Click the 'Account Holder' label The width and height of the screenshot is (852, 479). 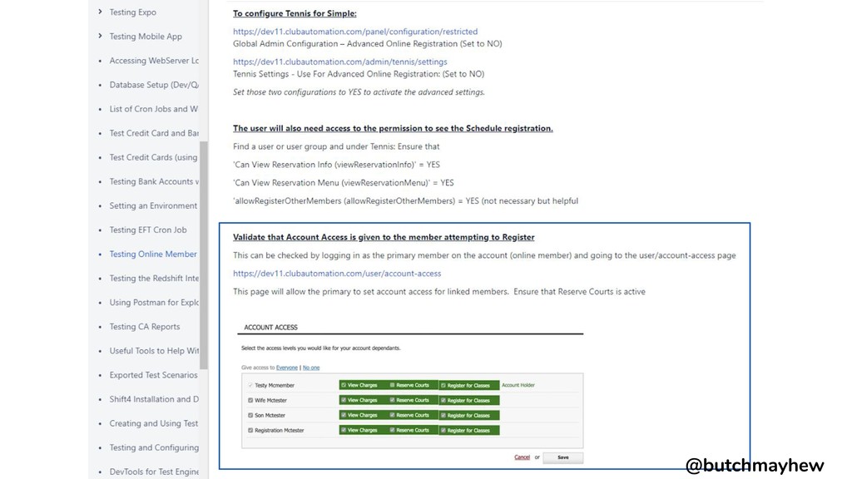518,385
